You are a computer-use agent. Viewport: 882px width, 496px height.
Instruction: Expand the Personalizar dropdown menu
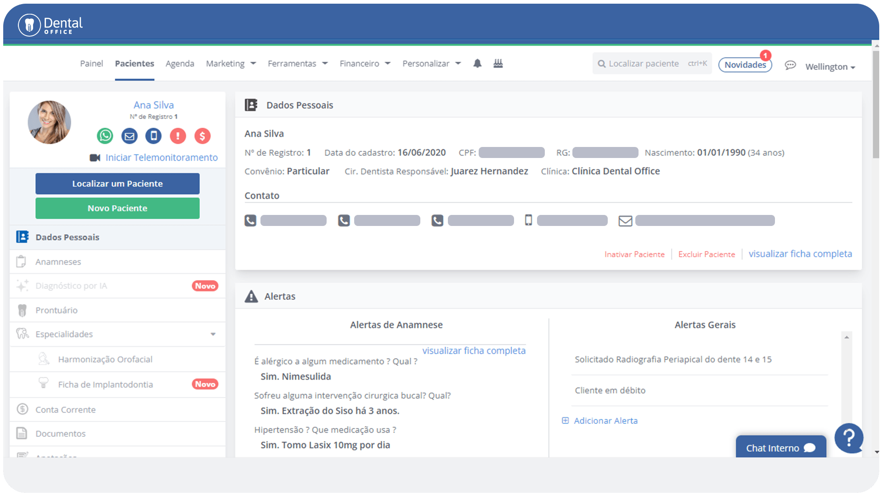[x=432, y=63]
